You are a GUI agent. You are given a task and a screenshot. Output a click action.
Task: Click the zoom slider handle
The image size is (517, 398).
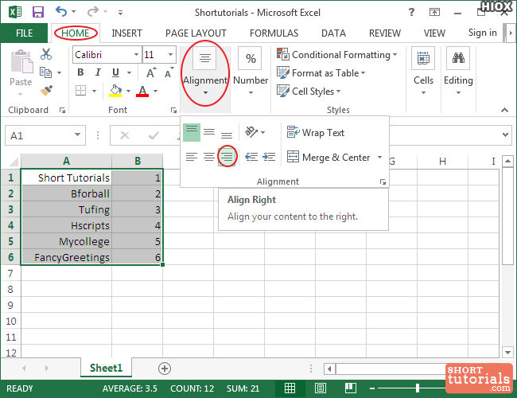click(x=418, y=388)
